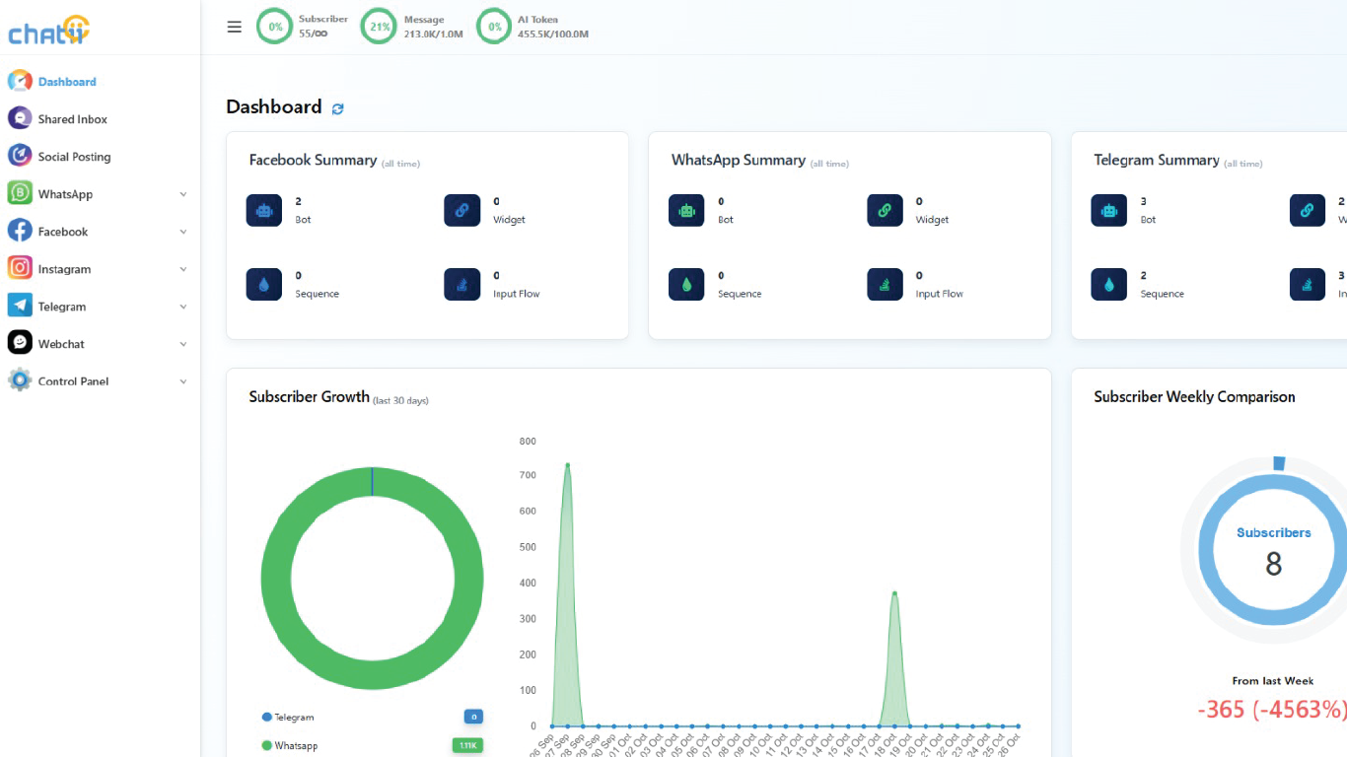
Task: Click the Message usage progress circle
Action: (x=380, y=27)
